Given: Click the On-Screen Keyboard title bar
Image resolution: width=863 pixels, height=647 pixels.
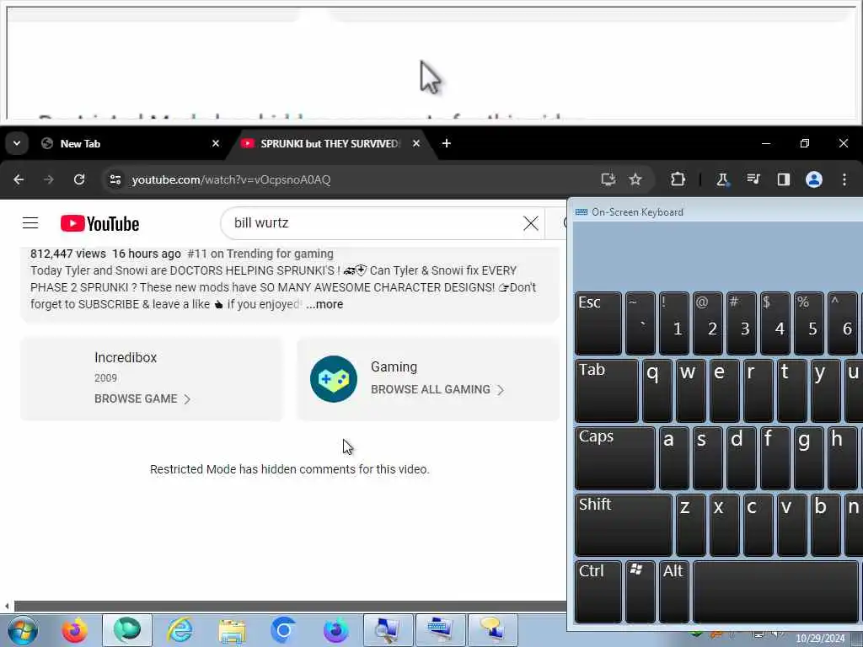Looking at the screenshot, I should point(716,211).
